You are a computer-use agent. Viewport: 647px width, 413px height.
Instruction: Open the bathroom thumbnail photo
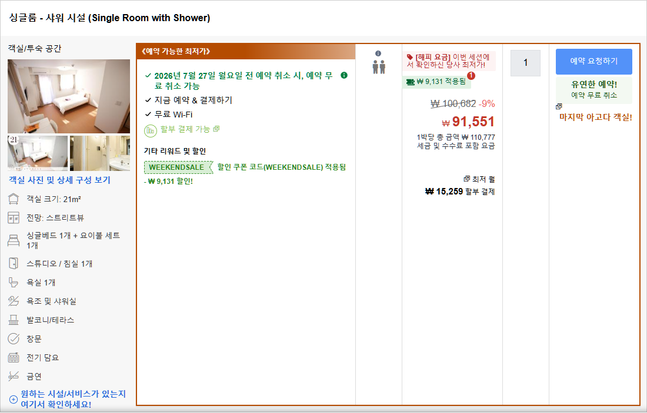[x=100, y=153]
